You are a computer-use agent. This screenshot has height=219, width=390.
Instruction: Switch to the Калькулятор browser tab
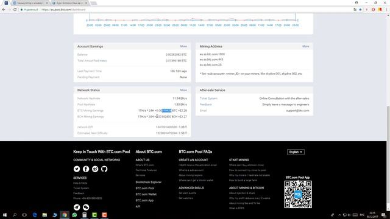point(30,3)
